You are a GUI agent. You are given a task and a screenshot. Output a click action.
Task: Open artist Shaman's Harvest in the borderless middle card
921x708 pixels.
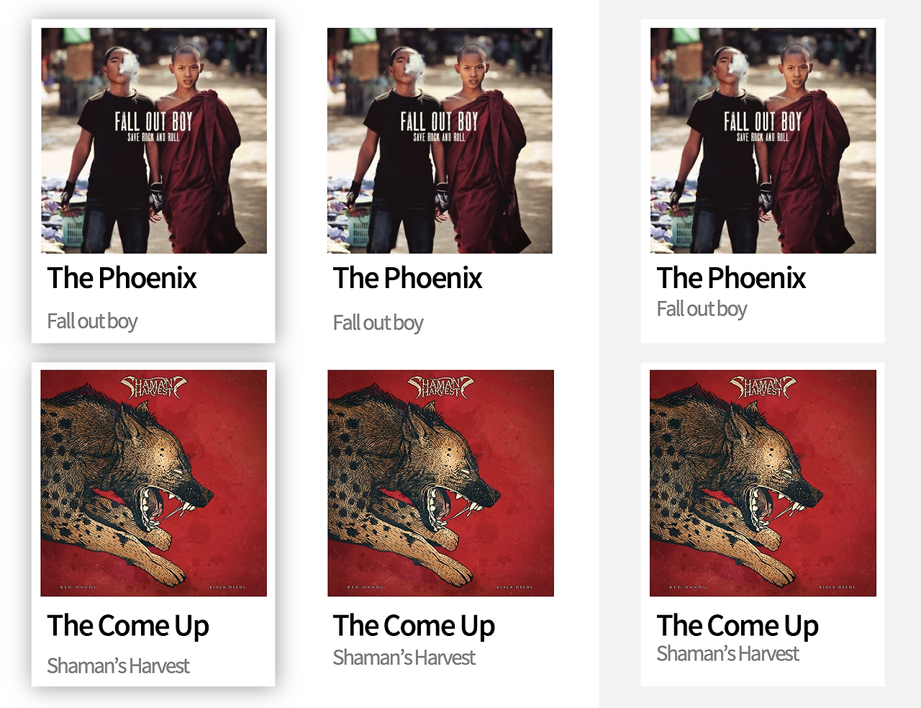(x=404, y=658)
